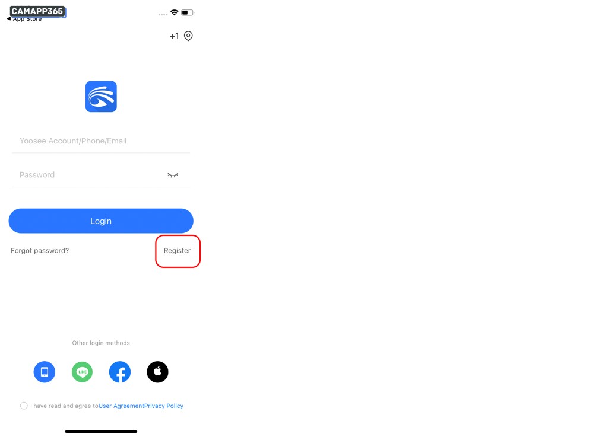The width and height of the screenshot is (608, 437).
Task: Log in with phone number icon
Action: pos(44,372)
